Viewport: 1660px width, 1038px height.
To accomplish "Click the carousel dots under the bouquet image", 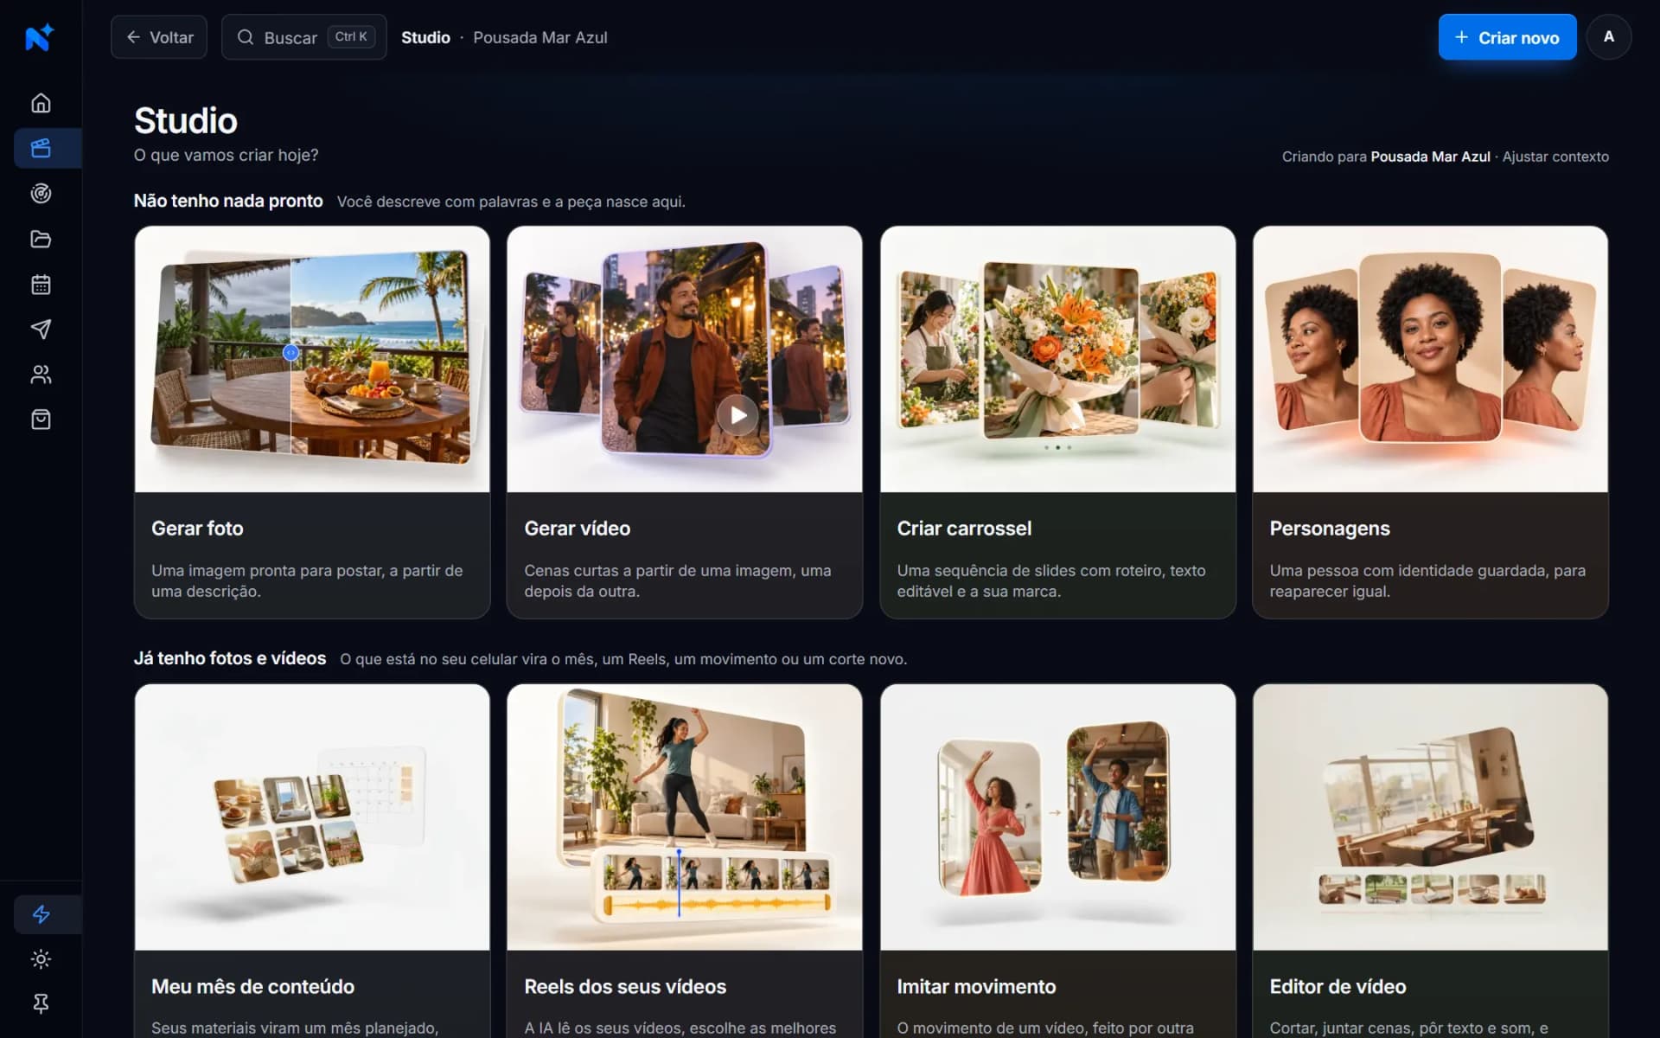I will [x=1057, y=447].
